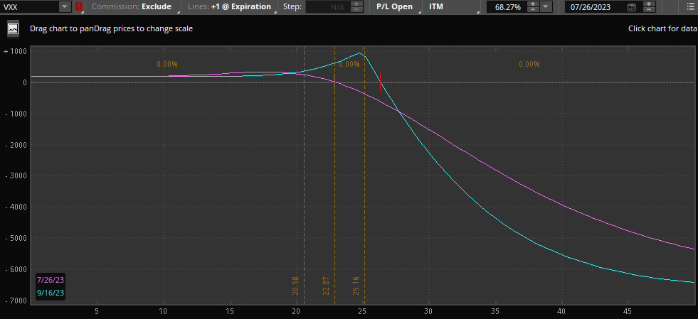Decrease the date with minus button
The height and width of the screenshot is (319, 698).
coord(648,10)
